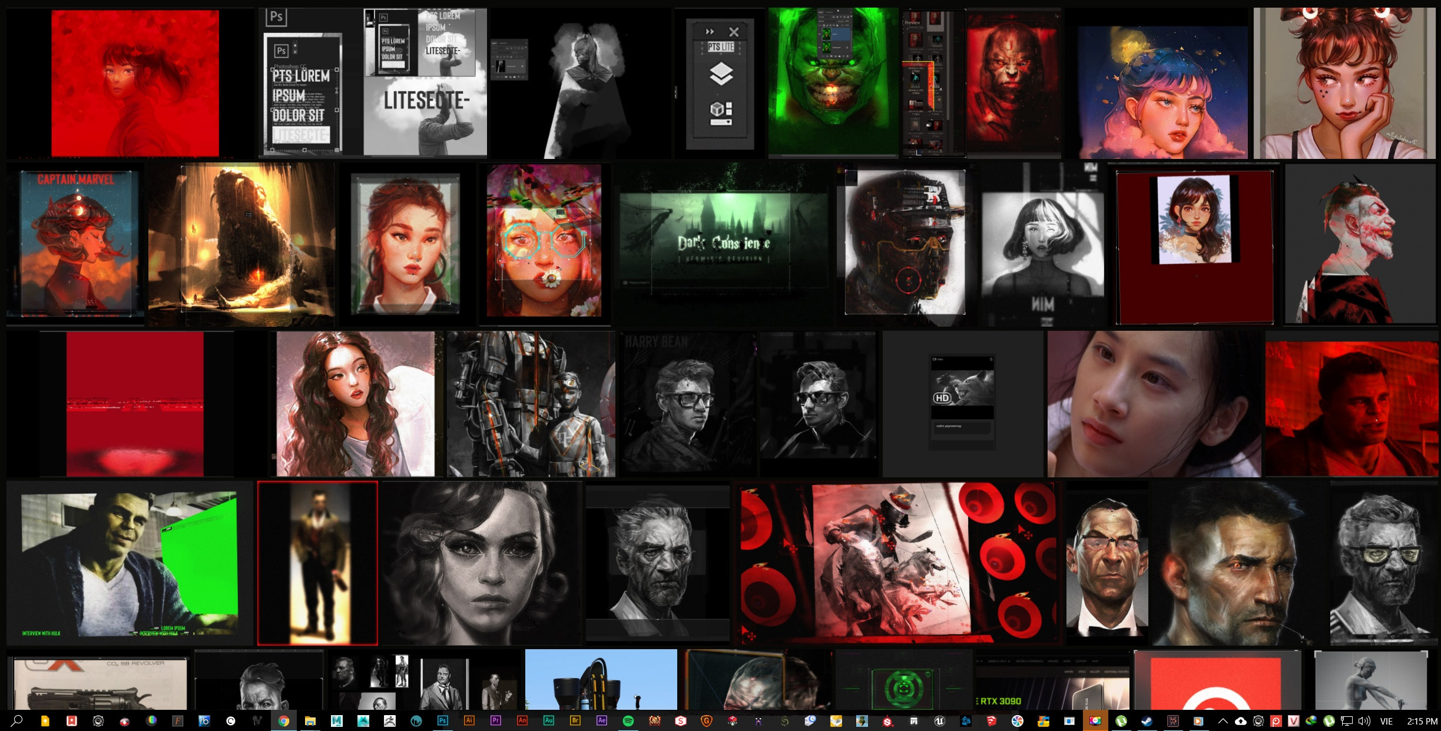Open the color wheel app in taskbar
The image size is (1441, 731).
pos(152,720)
